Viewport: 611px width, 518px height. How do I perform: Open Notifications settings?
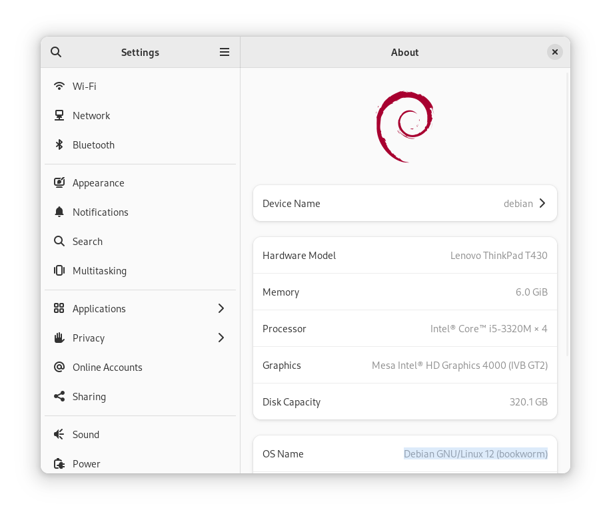141,212
